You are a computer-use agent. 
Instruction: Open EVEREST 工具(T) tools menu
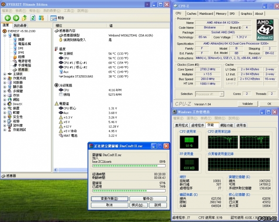click(x=69, y=11)
